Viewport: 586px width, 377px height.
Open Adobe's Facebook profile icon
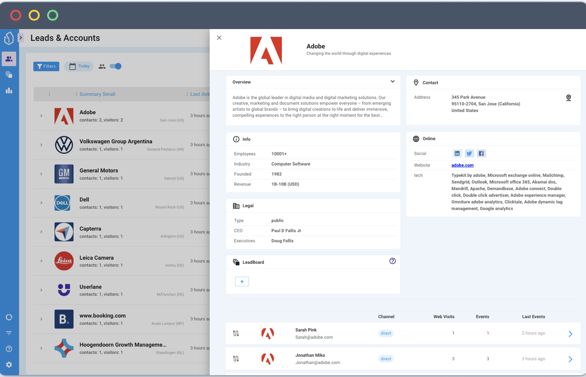(x=481, y=154)
